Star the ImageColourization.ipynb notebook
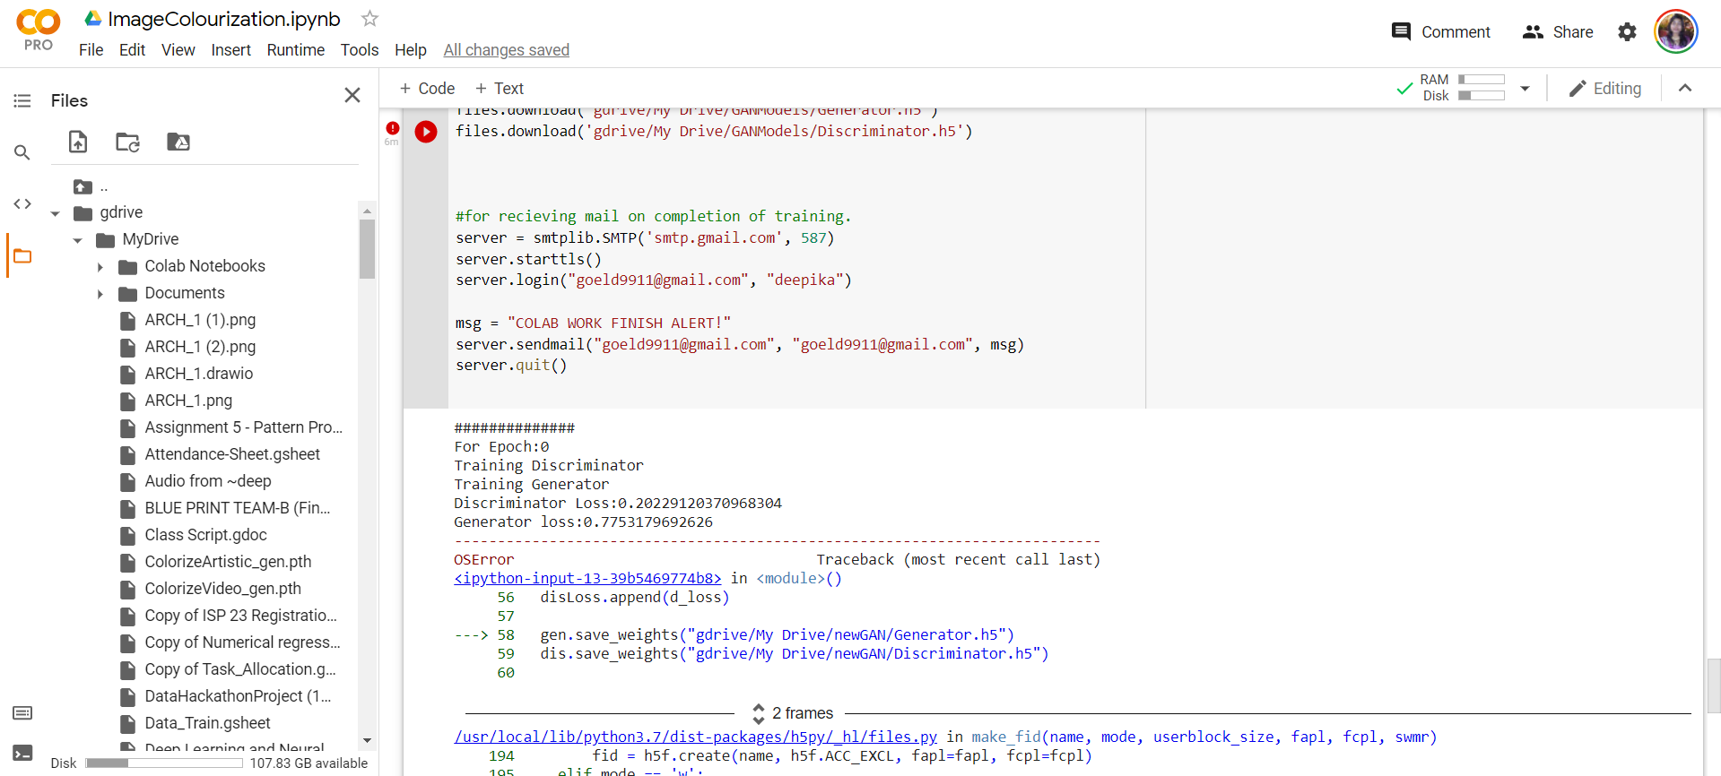The image size is (1721, 776). point(369,18)
